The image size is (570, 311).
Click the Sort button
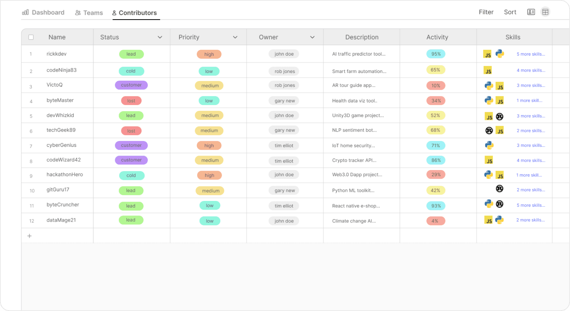click(510, 12)
